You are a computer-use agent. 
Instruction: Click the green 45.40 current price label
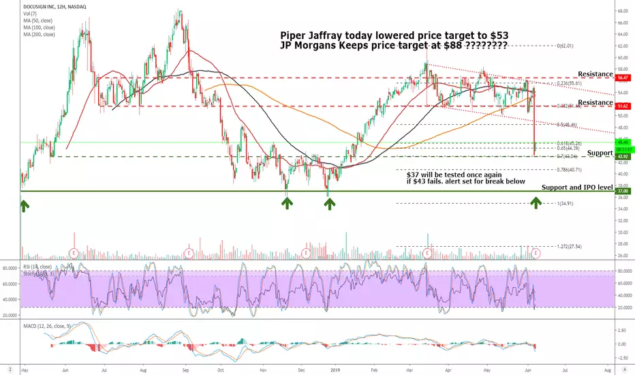coord(623,142)
